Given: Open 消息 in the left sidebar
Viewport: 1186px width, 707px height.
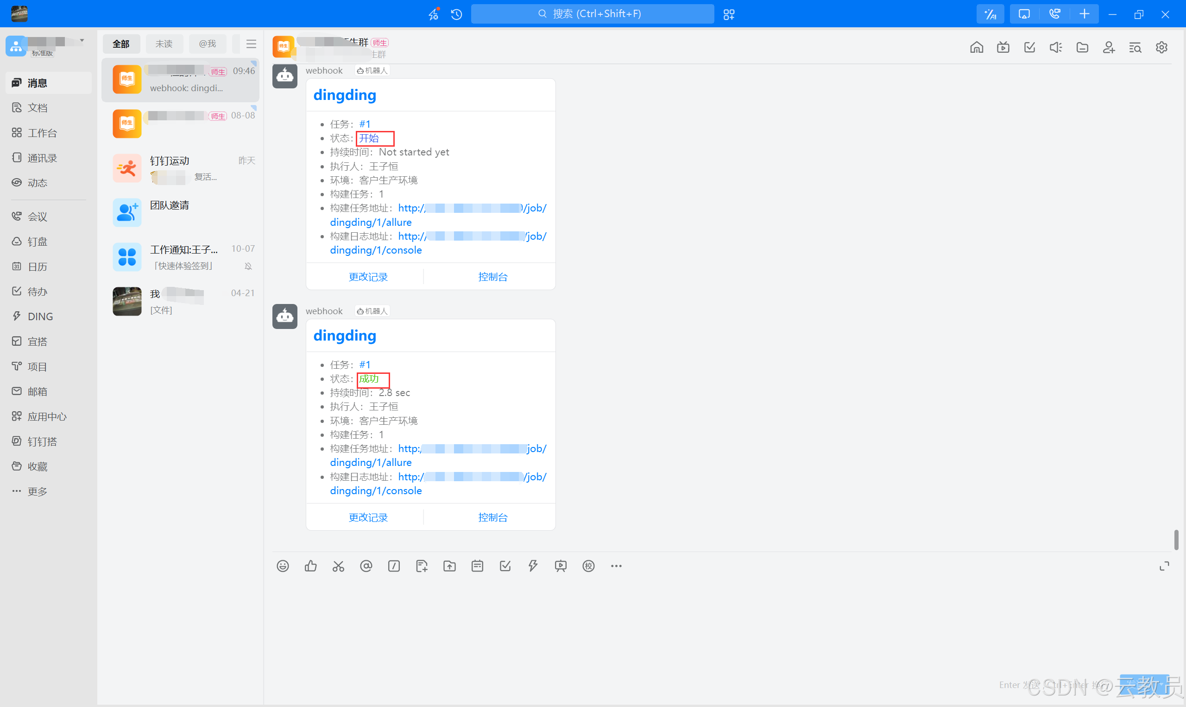Looking at the screenshot, I should [49, 83].
